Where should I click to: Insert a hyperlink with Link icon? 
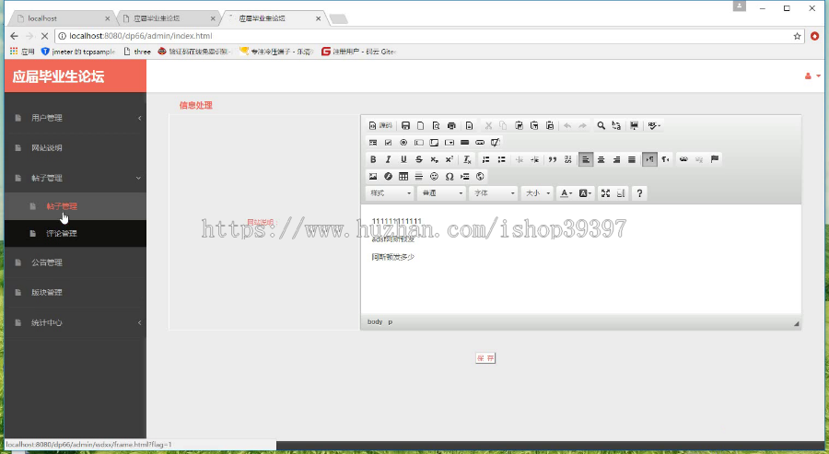click(683, 159)
